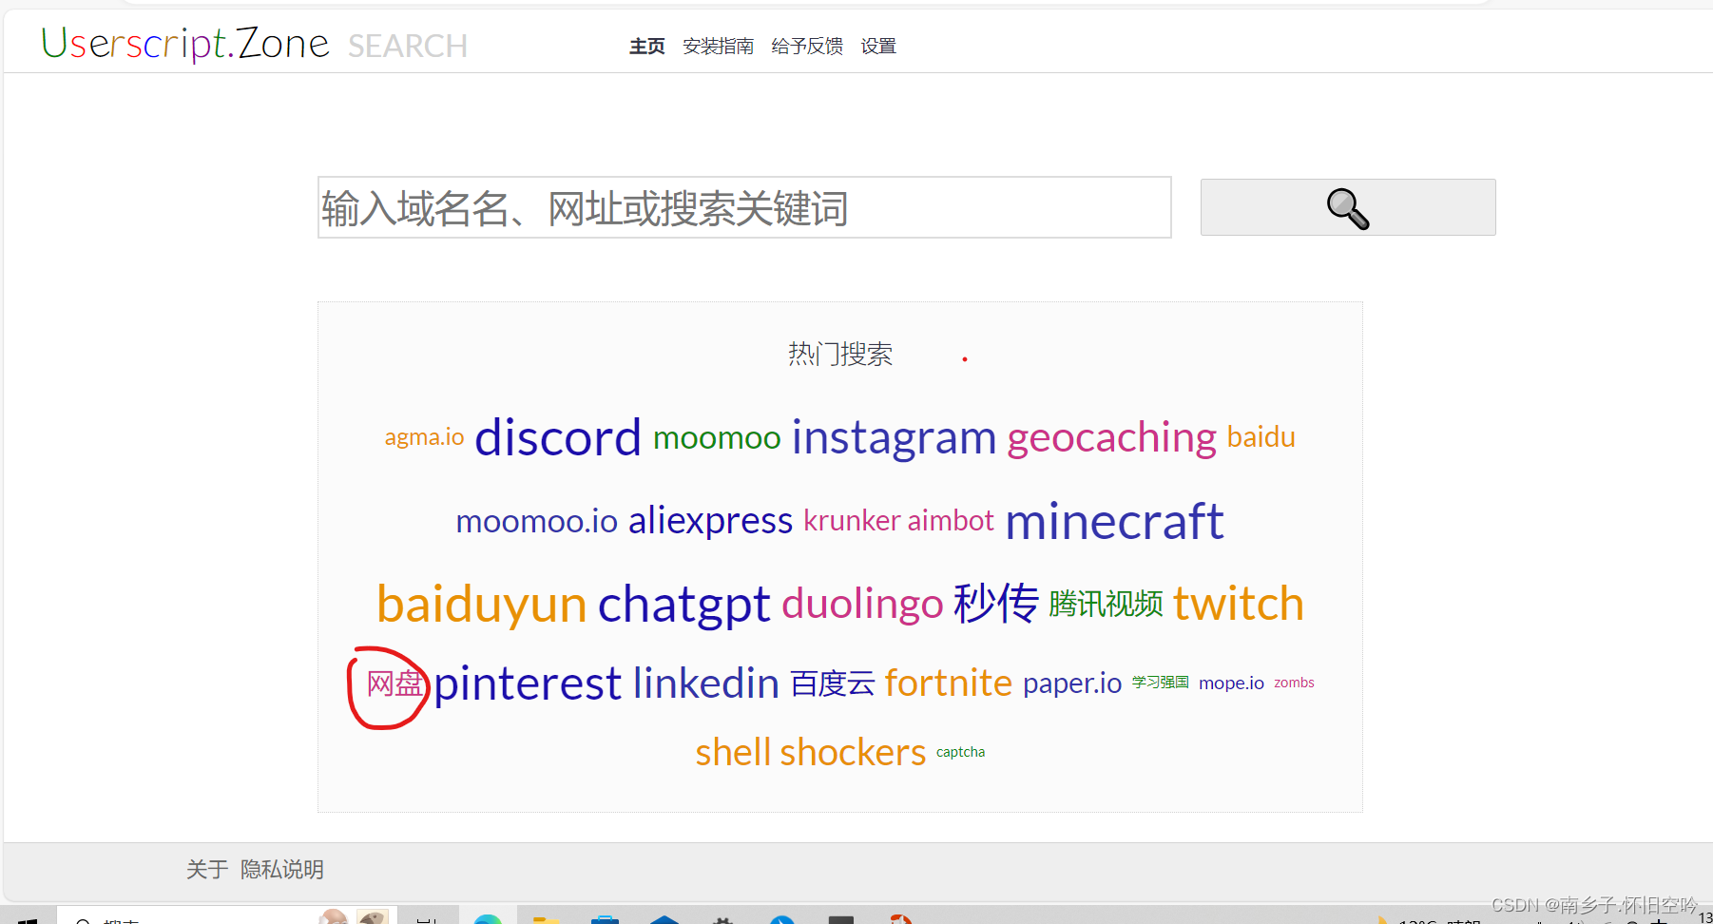Click the krunker aimbot tag
This screenshot has height=924, width=1713.
click(898, 521)
